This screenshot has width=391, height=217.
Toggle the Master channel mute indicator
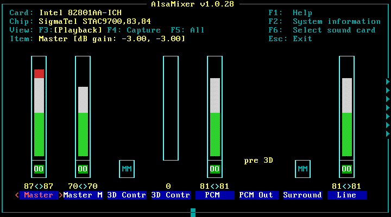point(39,169)
